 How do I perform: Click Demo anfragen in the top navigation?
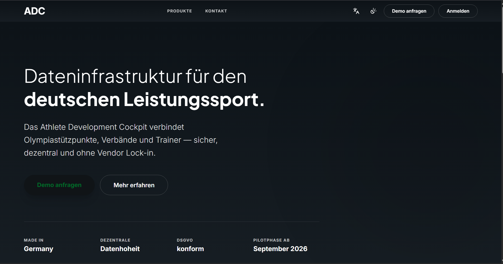(409, 11)
